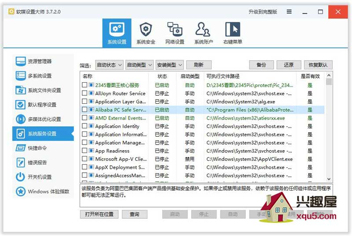Click 升级到完整版 link
This screenshot has height=236, width=352.
pos(263,12)
